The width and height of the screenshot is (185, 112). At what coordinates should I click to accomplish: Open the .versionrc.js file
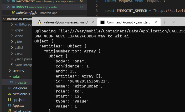coord(21,94)
